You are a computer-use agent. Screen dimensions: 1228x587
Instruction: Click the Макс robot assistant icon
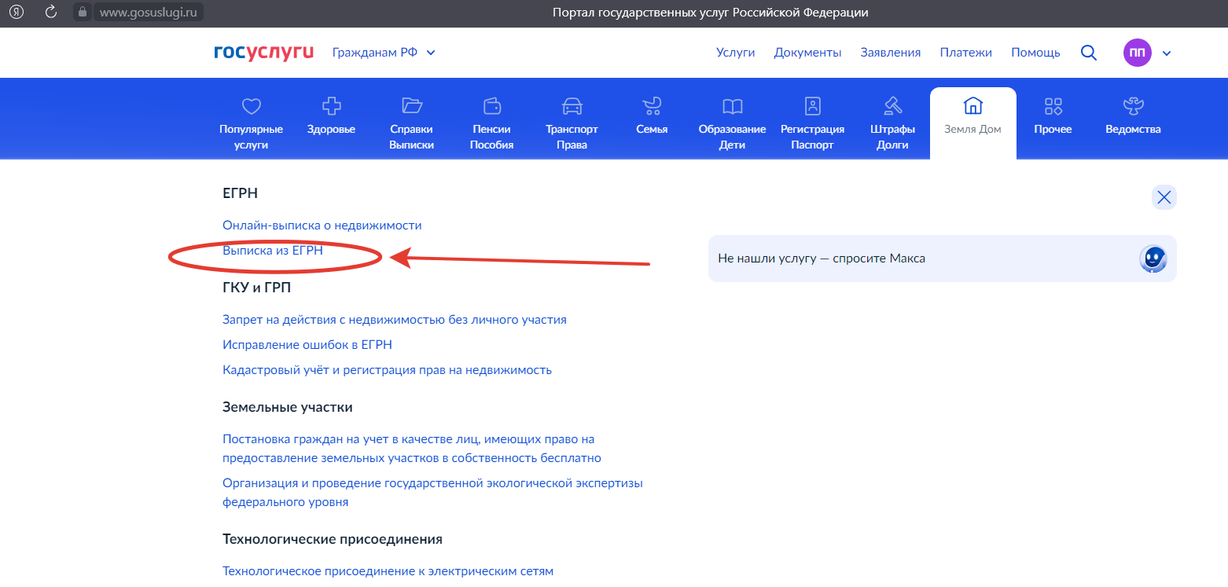1153,259
